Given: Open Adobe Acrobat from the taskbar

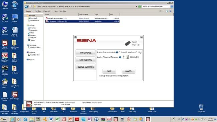Looking at the screenshot, I should [x=77, y=119].
